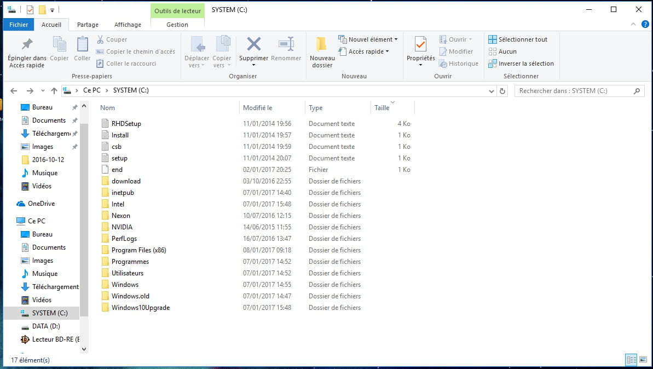This screenshot has width=653, height=369.
Task: Open recent locations dropdown arrow
Action: click(43, 91)
